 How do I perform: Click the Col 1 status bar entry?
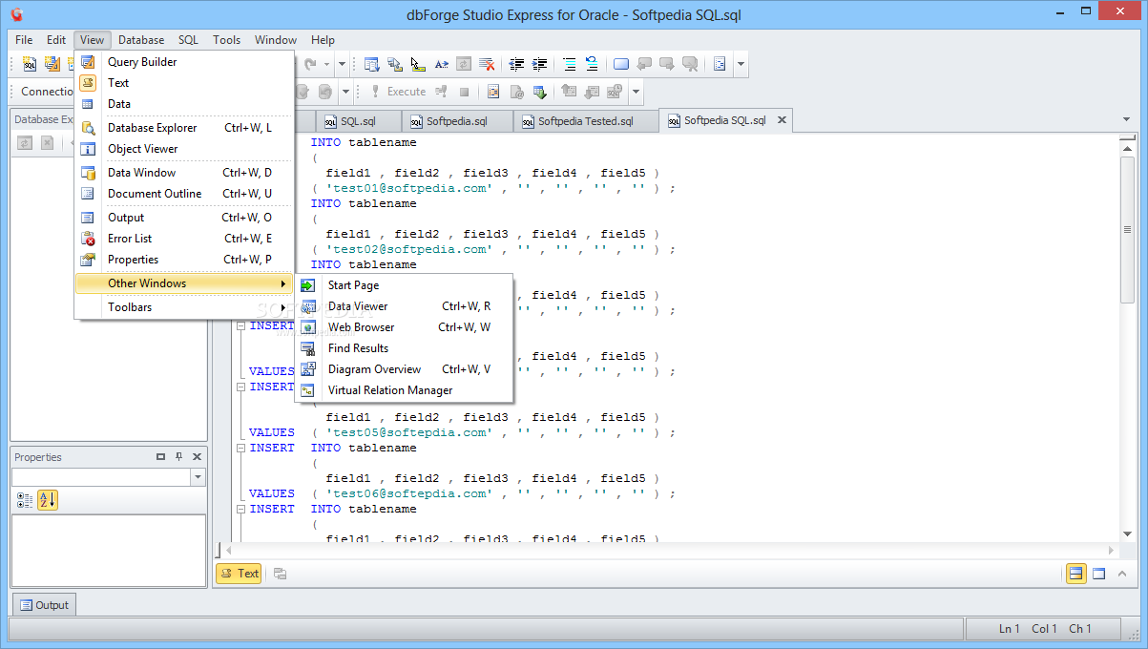1044,629
